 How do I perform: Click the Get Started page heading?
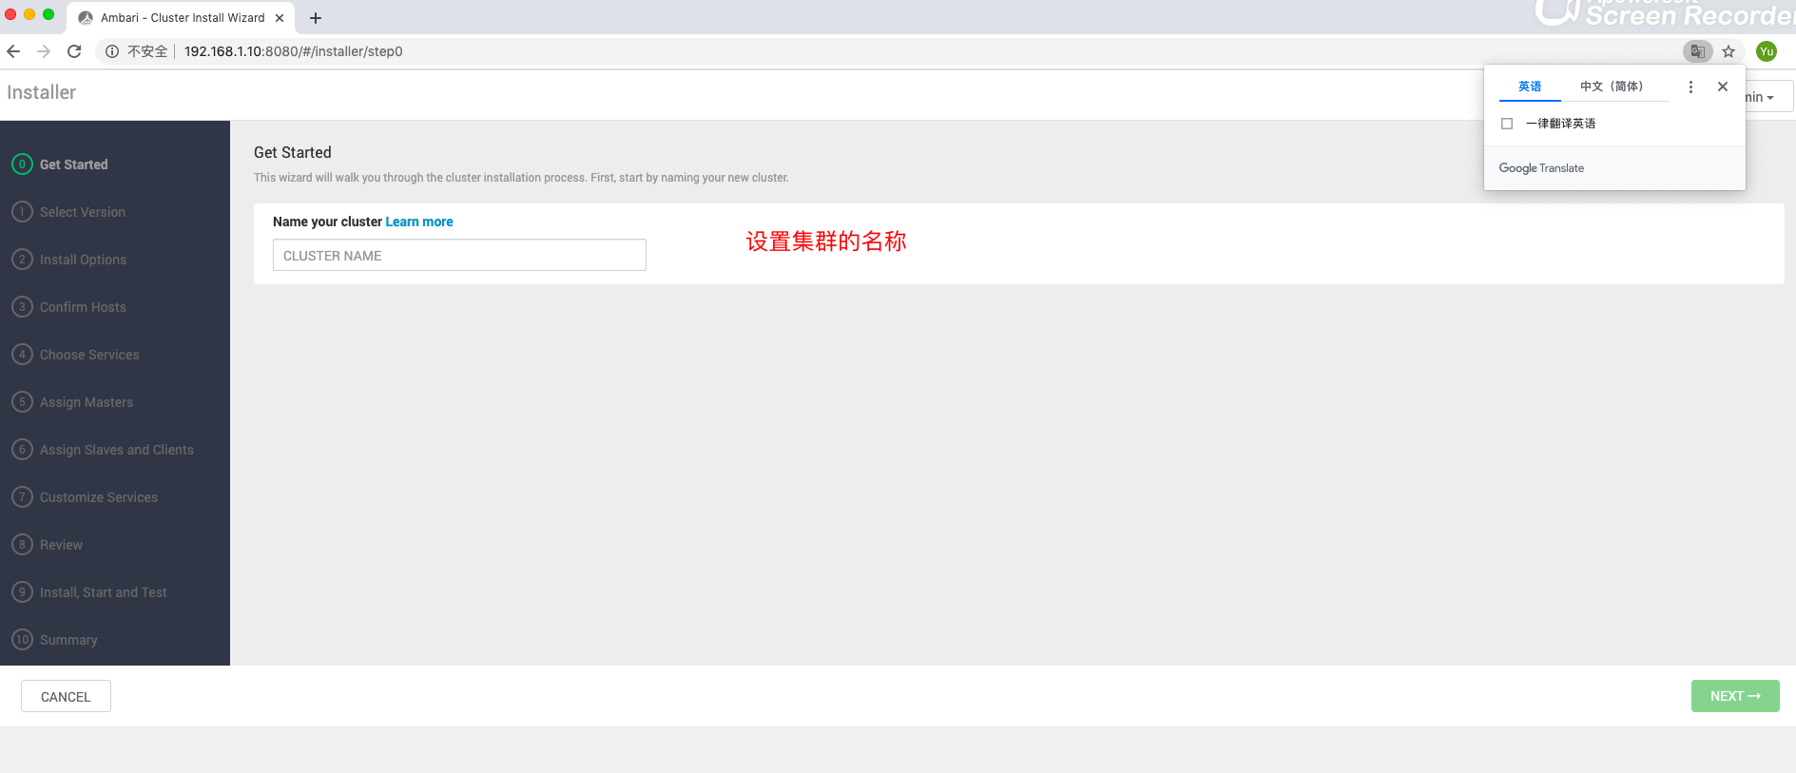[x=293, y=152]
